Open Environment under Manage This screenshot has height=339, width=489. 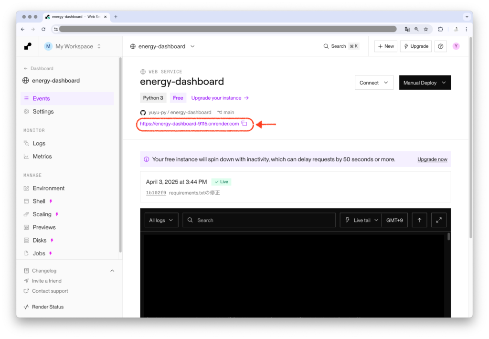tap(67, 189)
